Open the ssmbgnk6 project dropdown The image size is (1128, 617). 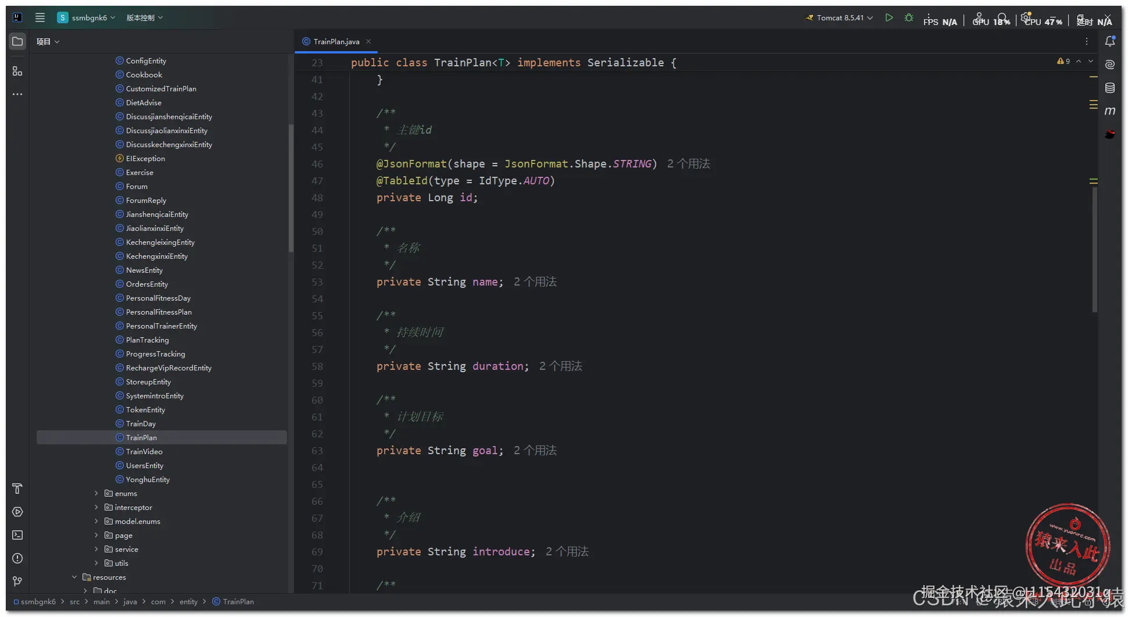[x=86, y=17]
